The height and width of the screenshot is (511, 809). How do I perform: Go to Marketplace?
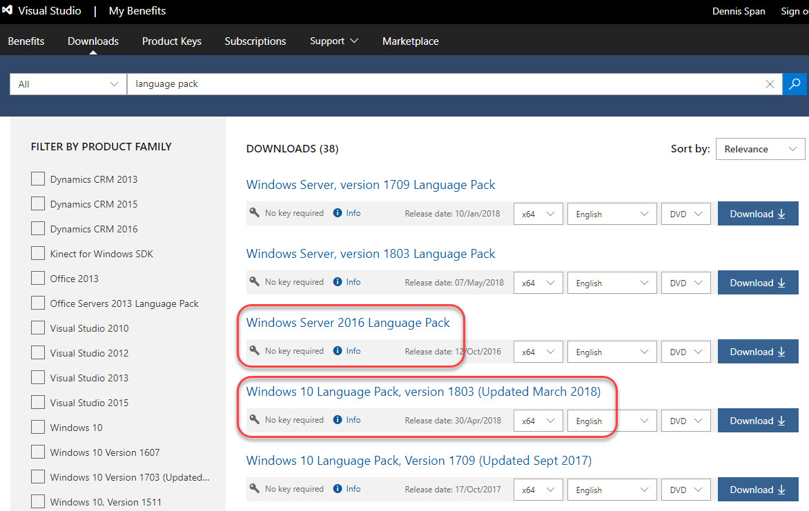click(411, 41)
